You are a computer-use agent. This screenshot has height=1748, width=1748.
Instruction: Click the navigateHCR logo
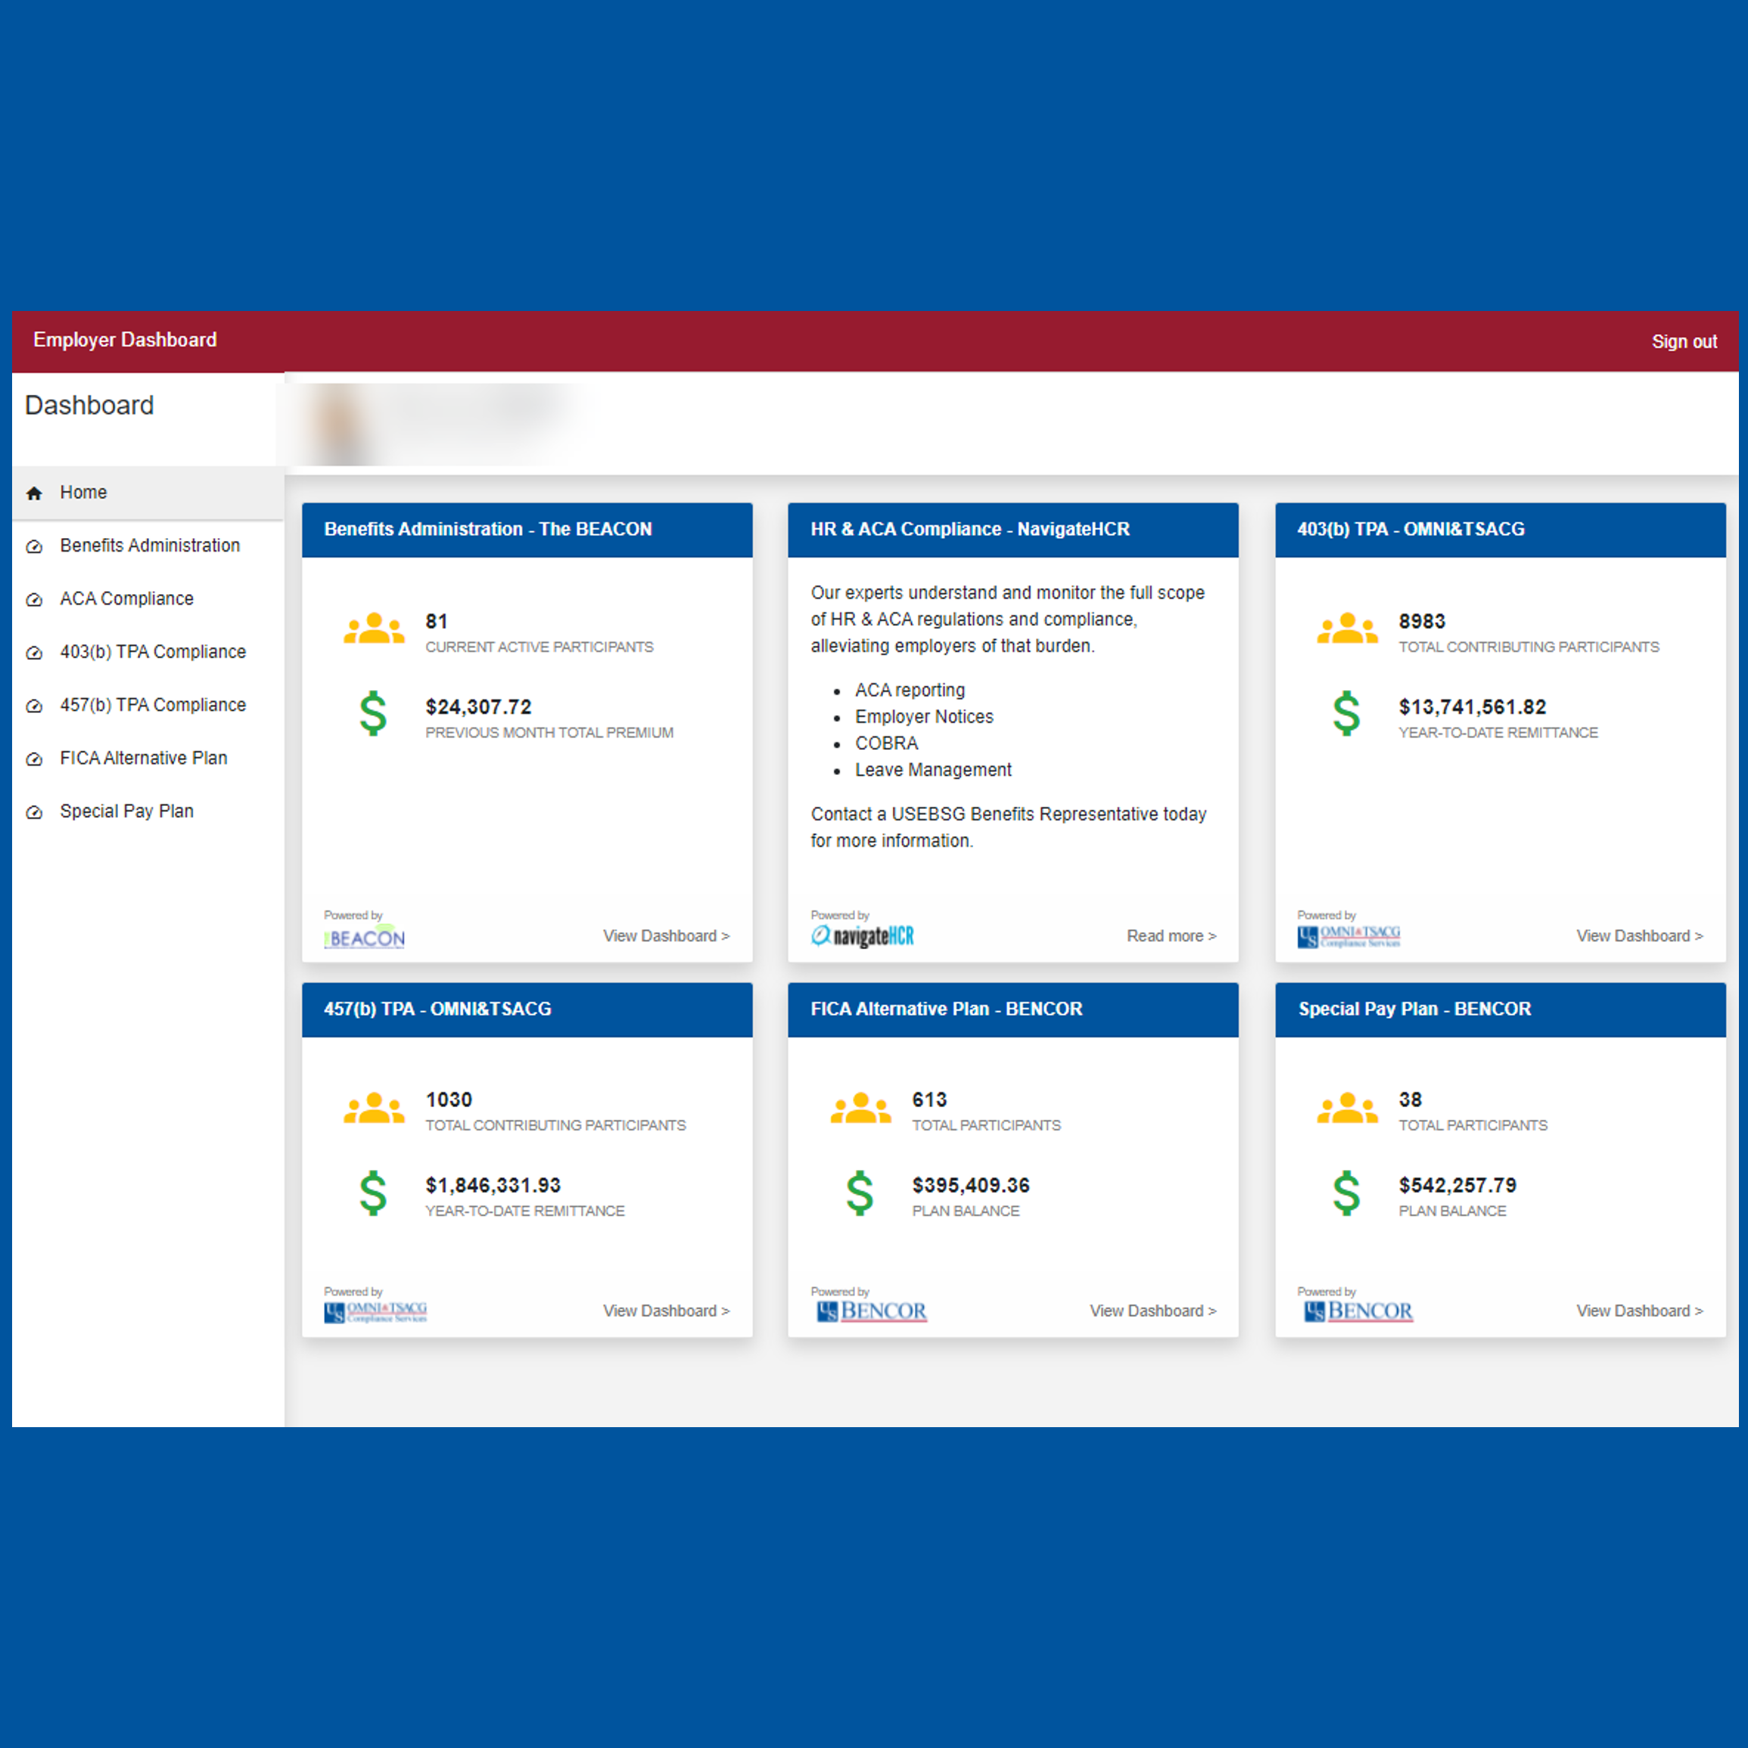pos(862,937)
